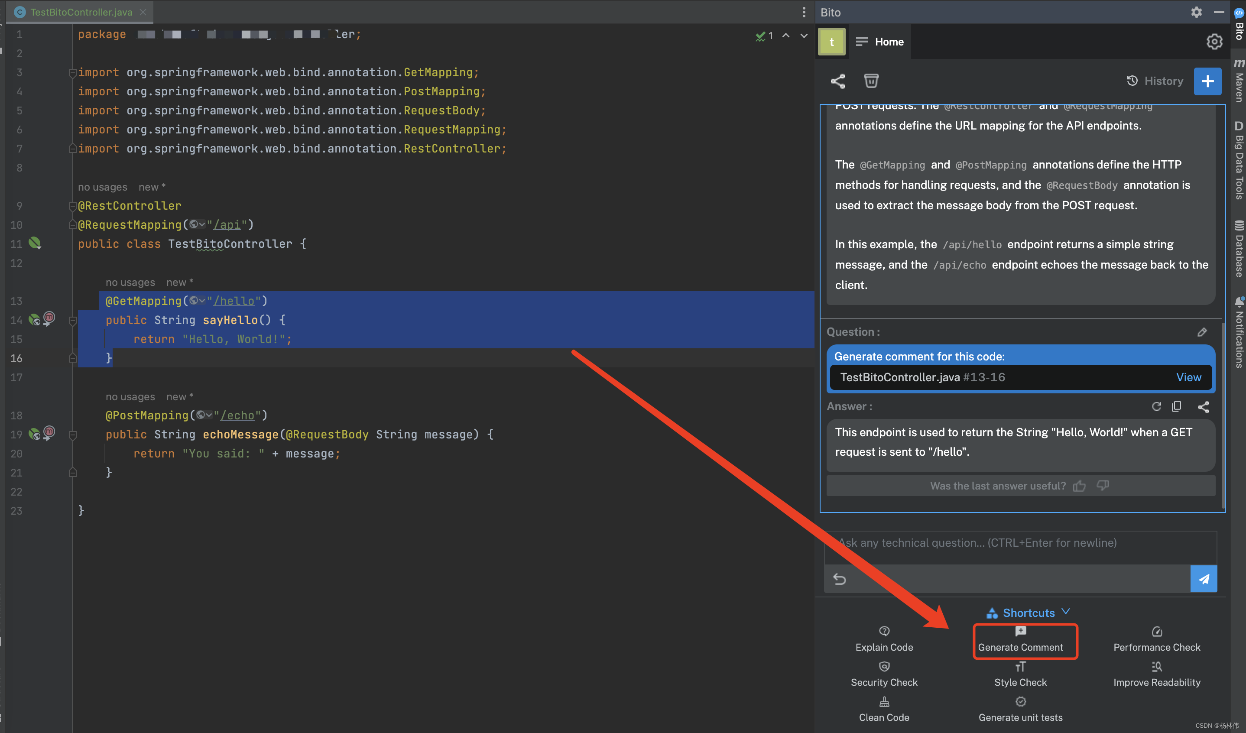Toggle the share answer button

1202,406
